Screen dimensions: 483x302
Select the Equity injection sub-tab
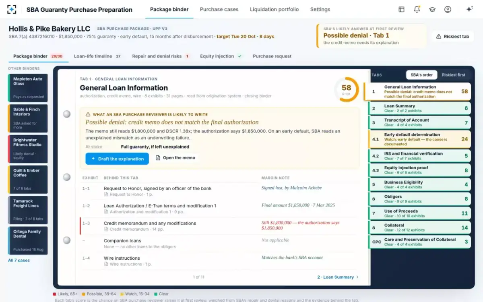point(221,56)
